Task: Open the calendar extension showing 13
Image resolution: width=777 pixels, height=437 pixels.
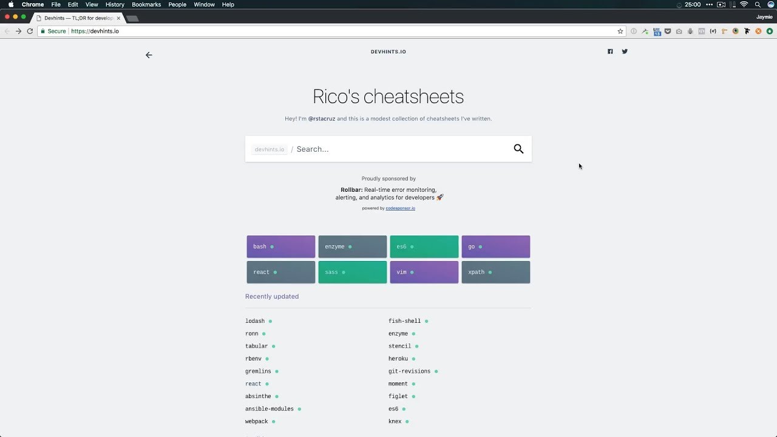Action: pyautogui.click(x=657, y=32)
